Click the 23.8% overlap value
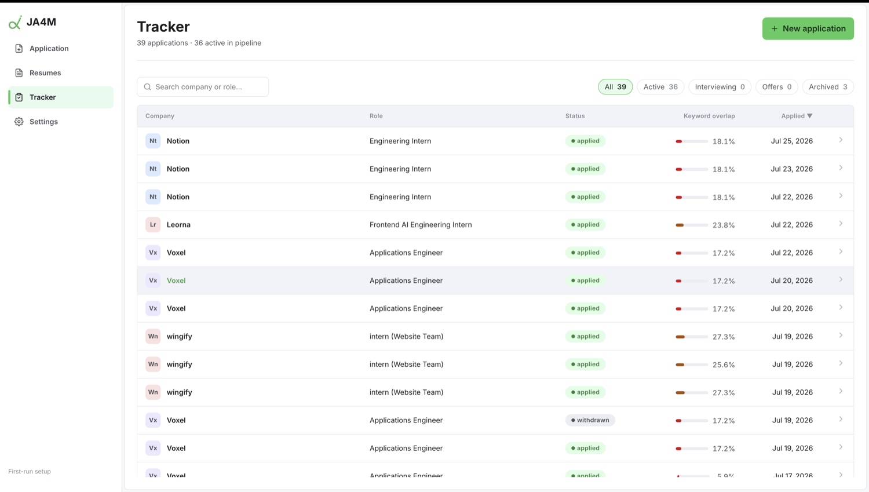 (724, 225)
